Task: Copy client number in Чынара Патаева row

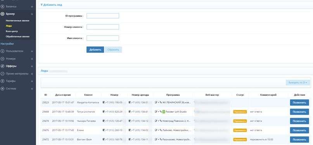Action: click(x=104, y=121)
